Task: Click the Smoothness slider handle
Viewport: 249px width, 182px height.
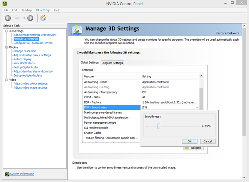Action: tap(159, 126)
